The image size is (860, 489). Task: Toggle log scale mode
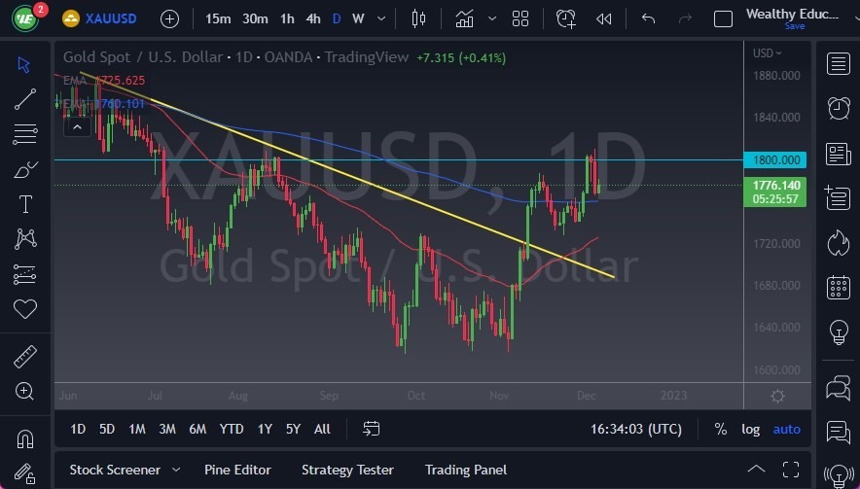coord(750,430)
